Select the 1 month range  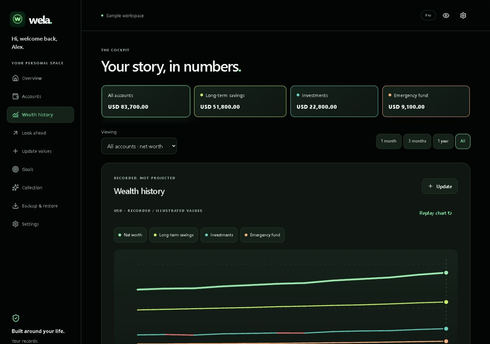pos(389,141)
